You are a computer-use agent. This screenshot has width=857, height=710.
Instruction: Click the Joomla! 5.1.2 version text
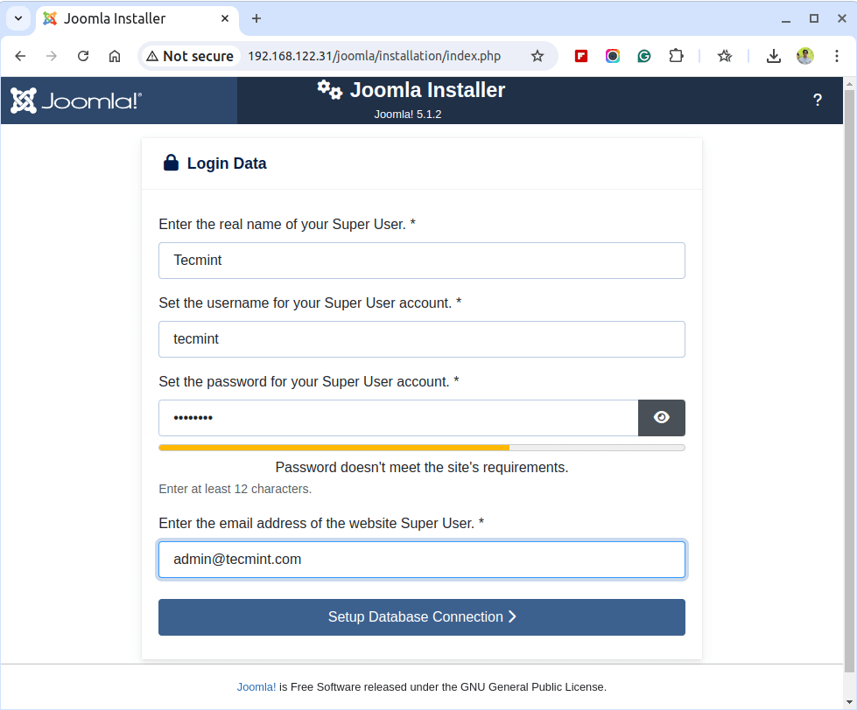pyautogui.click(x=408, y=115)
